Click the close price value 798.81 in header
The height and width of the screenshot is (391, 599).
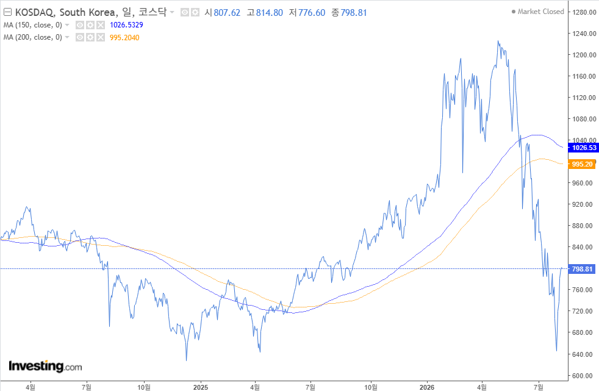tap(354, 13)
